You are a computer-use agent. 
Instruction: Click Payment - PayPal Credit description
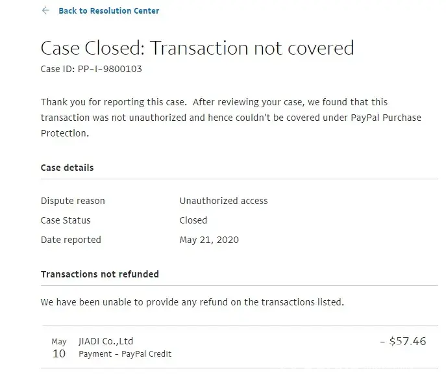[125, 354]
